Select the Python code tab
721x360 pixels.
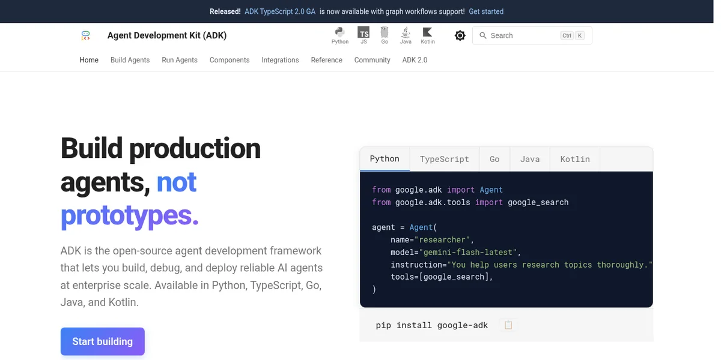coord(385,159)
